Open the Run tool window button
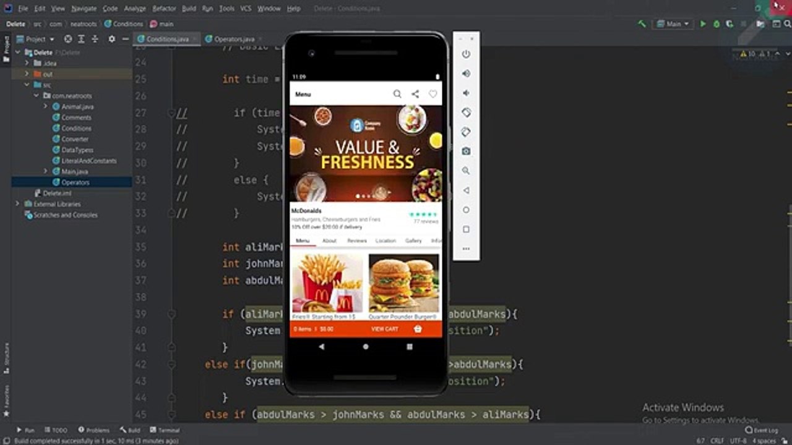792x445 pixels. [x=26, y=430]
